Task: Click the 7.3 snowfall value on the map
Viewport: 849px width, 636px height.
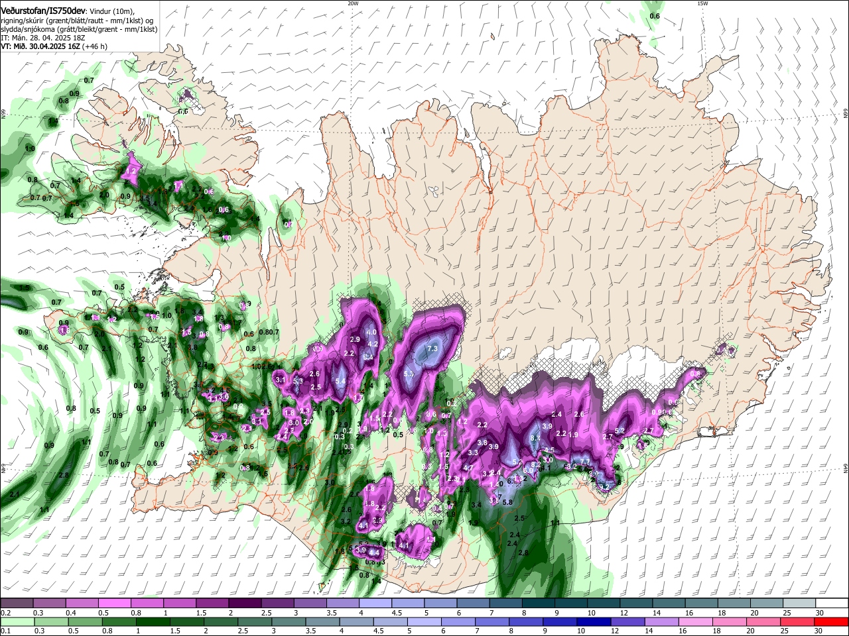Action: [433, 348]
